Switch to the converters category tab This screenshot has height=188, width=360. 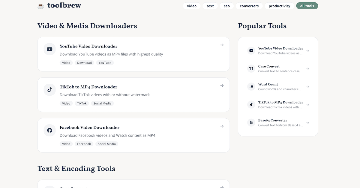coord(249,6)
